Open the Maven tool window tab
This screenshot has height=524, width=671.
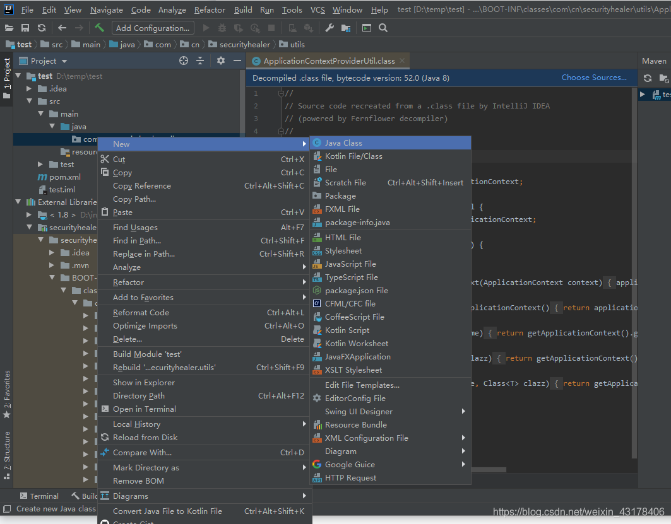click(654, 61)
